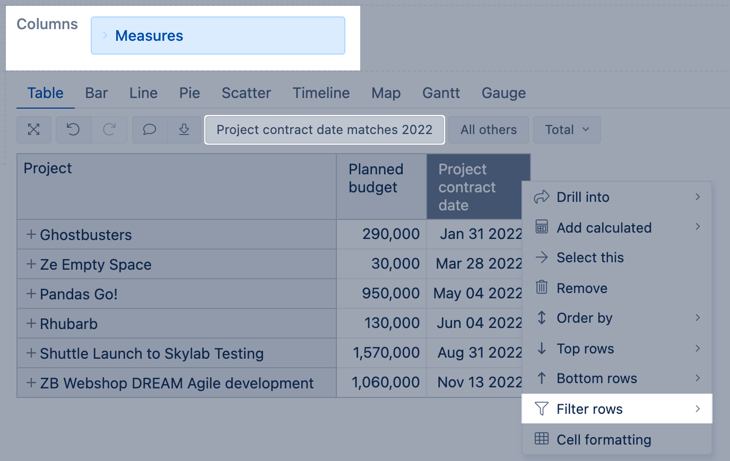The image size is (730, 461).
Task: Click the grid icon for Cell formatting
Action: [x=541, y=439]
